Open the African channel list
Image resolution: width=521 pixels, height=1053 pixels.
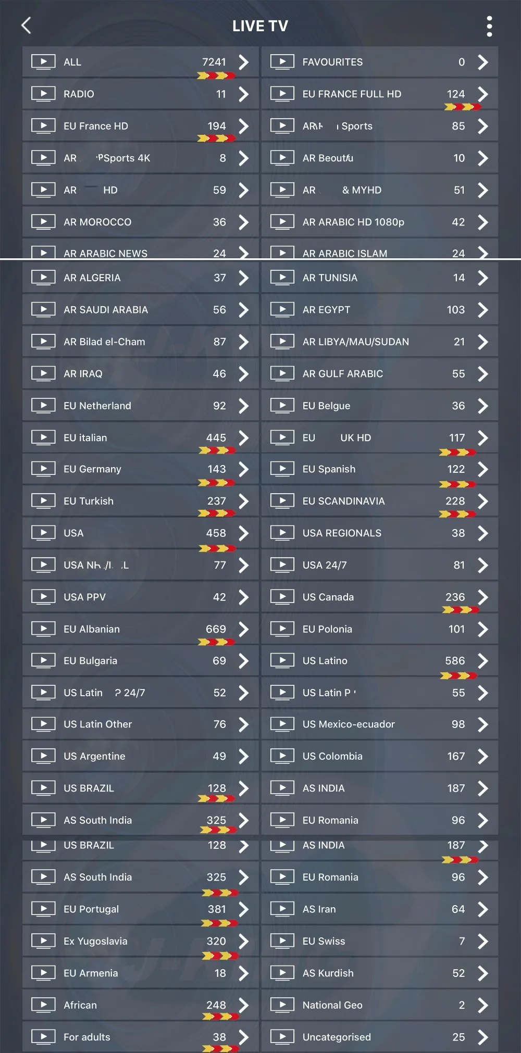pos(141,1005)
